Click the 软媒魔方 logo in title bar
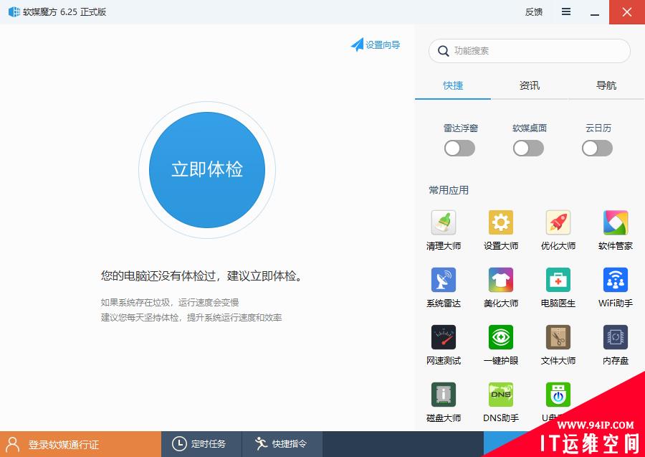645x457 pixels. 14,11
